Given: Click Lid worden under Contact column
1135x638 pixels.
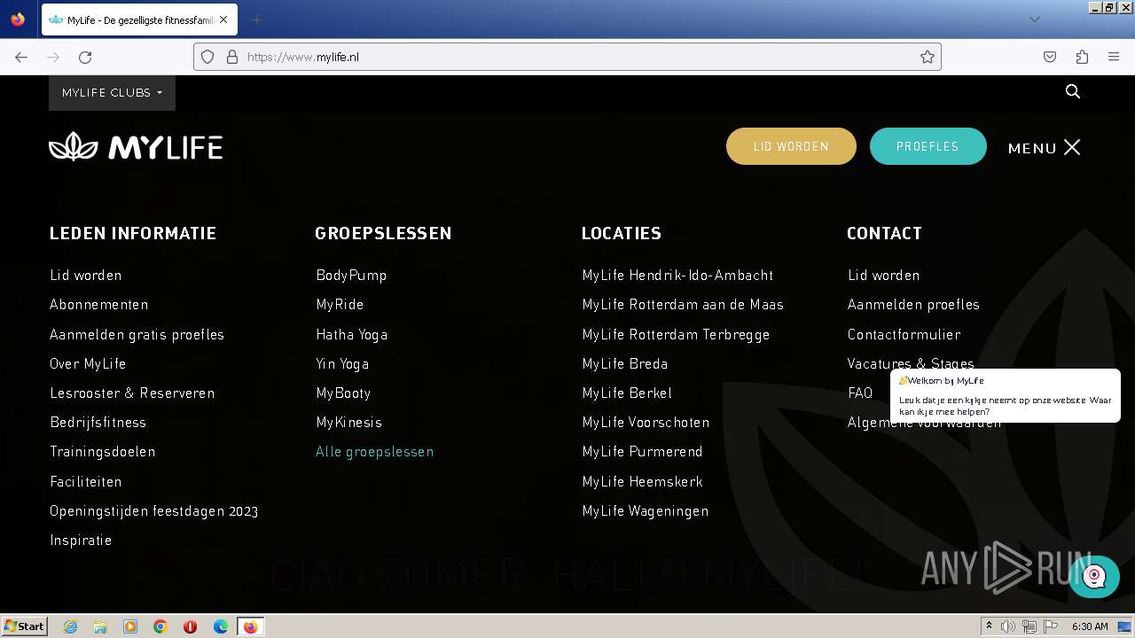Looking at the screenshot, I should tap(883, 276).
